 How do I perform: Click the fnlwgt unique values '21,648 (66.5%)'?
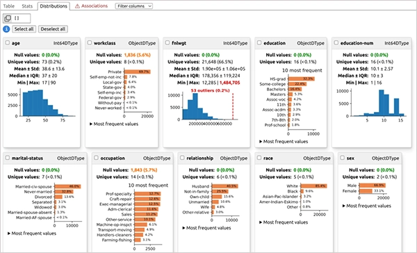[218, 62]
